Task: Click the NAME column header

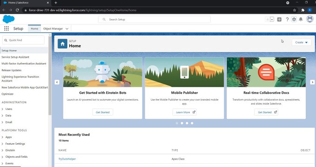Action: [62, 150]
